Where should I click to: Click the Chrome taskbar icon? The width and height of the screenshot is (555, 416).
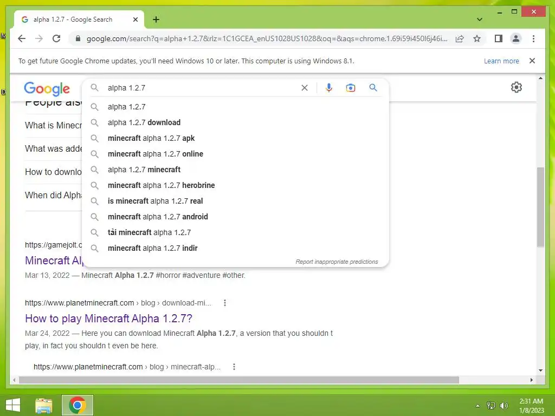pos(78,405)
